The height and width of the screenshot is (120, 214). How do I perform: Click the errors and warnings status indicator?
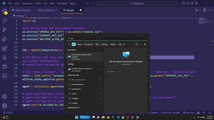click(x=8, y=113)
